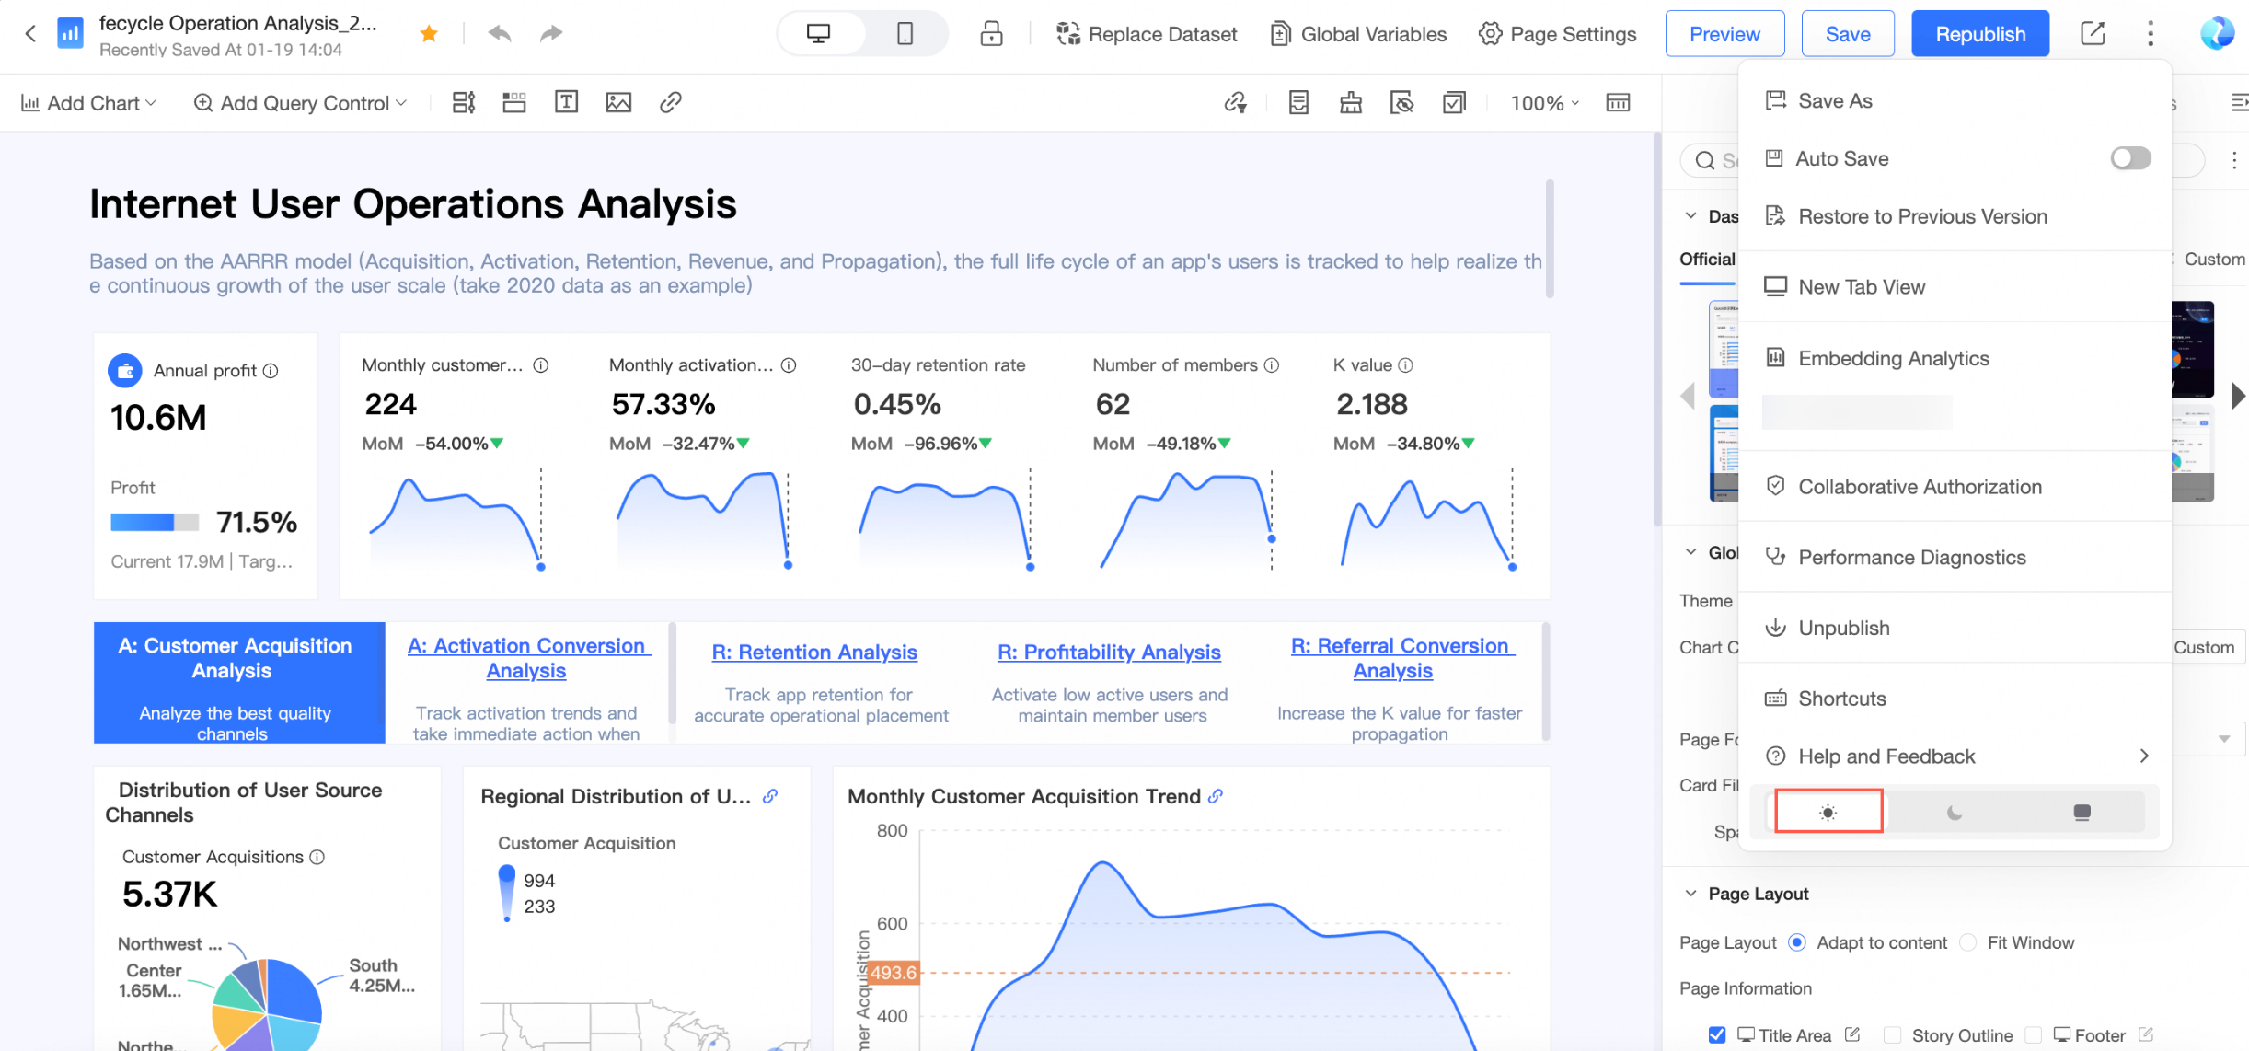Select system theme monitor icon
The image size is (2249, 1051).
pyautogui.click(x=2082, y=812)
